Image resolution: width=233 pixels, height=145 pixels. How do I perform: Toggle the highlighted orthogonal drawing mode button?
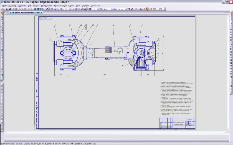pyautogui.click(x=147, y=9)
